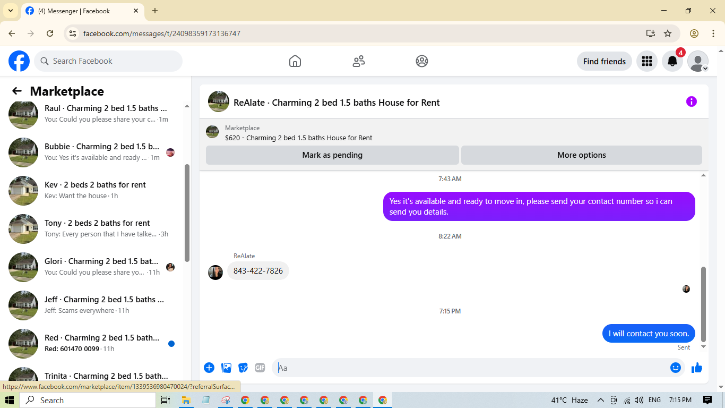The width and height of the screenshot is (725, 408).
Task: Reload the page with the refresh icon
Action: [x=50, y=33]
